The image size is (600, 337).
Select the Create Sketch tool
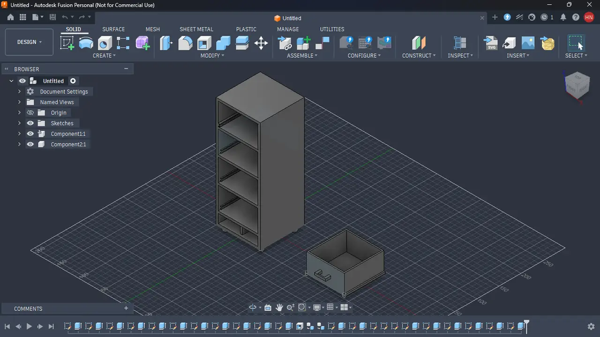(67, 43)
